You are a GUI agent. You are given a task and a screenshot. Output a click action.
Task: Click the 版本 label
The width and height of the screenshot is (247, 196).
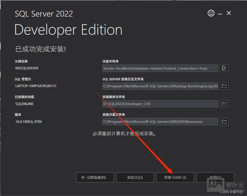[x=18, y=115]
